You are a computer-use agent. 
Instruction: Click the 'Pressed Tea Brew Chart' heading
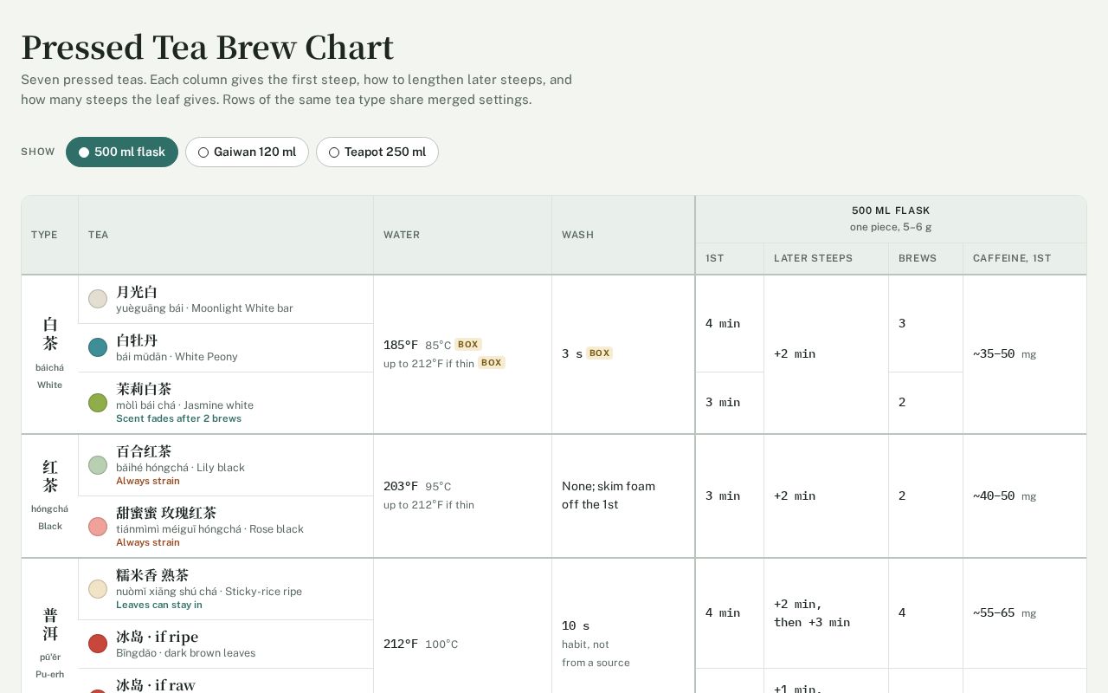(208, 47)
